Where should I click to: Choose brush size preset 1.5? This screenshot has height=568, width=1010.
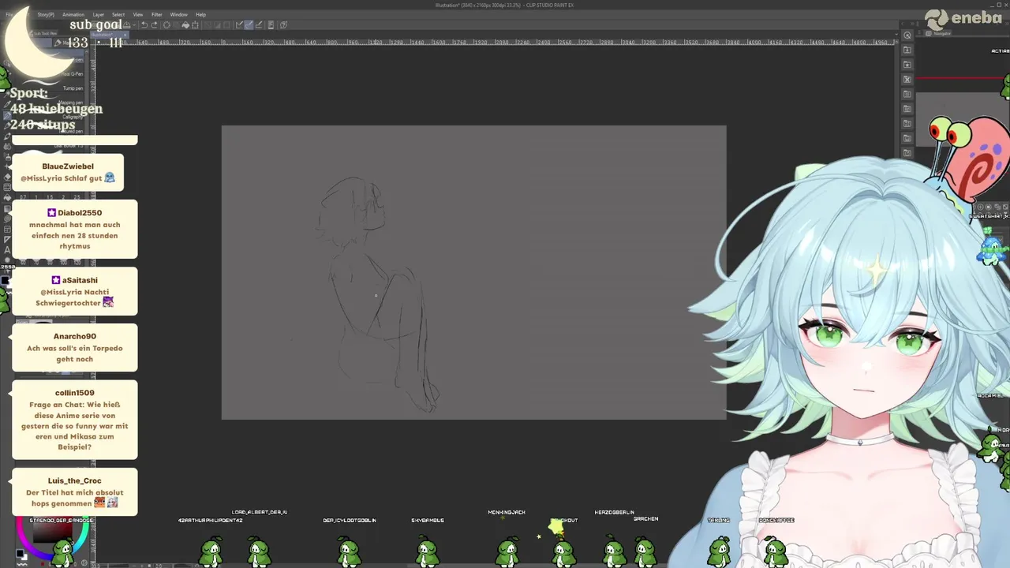click(50, 197)
